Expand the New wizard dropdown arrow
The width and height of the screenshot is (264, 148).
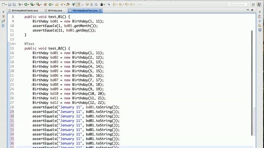pyautogui.click(x=6, y=5)
